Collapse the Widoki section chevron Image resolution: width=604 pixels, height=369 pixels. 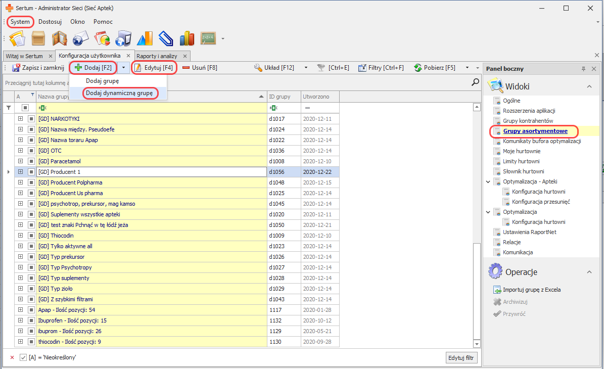click(x=589, y=87)
